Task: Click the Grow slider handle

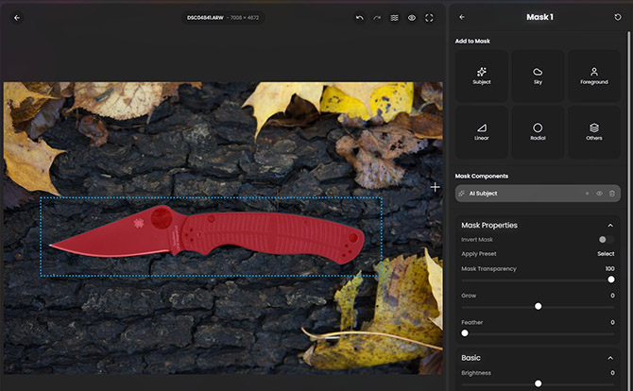Action: pos(538,306)
